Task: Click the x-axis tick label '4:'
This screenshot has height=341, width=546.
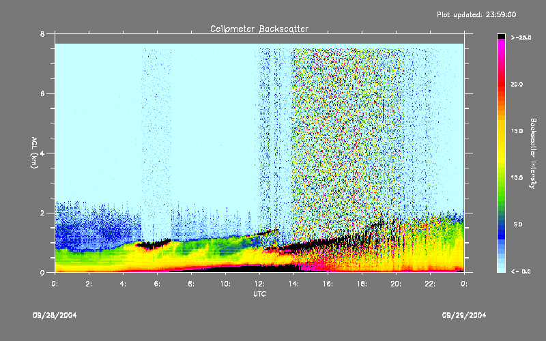Action: [x=124, y=284]
